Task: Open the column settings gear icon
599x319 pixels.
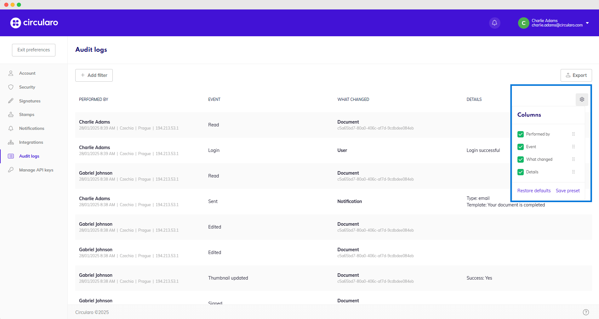Action: [582, 99]
